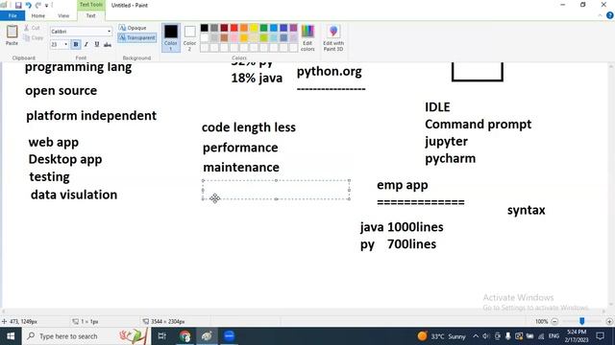Open the clock showing 5:24 PM
This screenshot has width=615, height=345.
[x=577, y=336]
